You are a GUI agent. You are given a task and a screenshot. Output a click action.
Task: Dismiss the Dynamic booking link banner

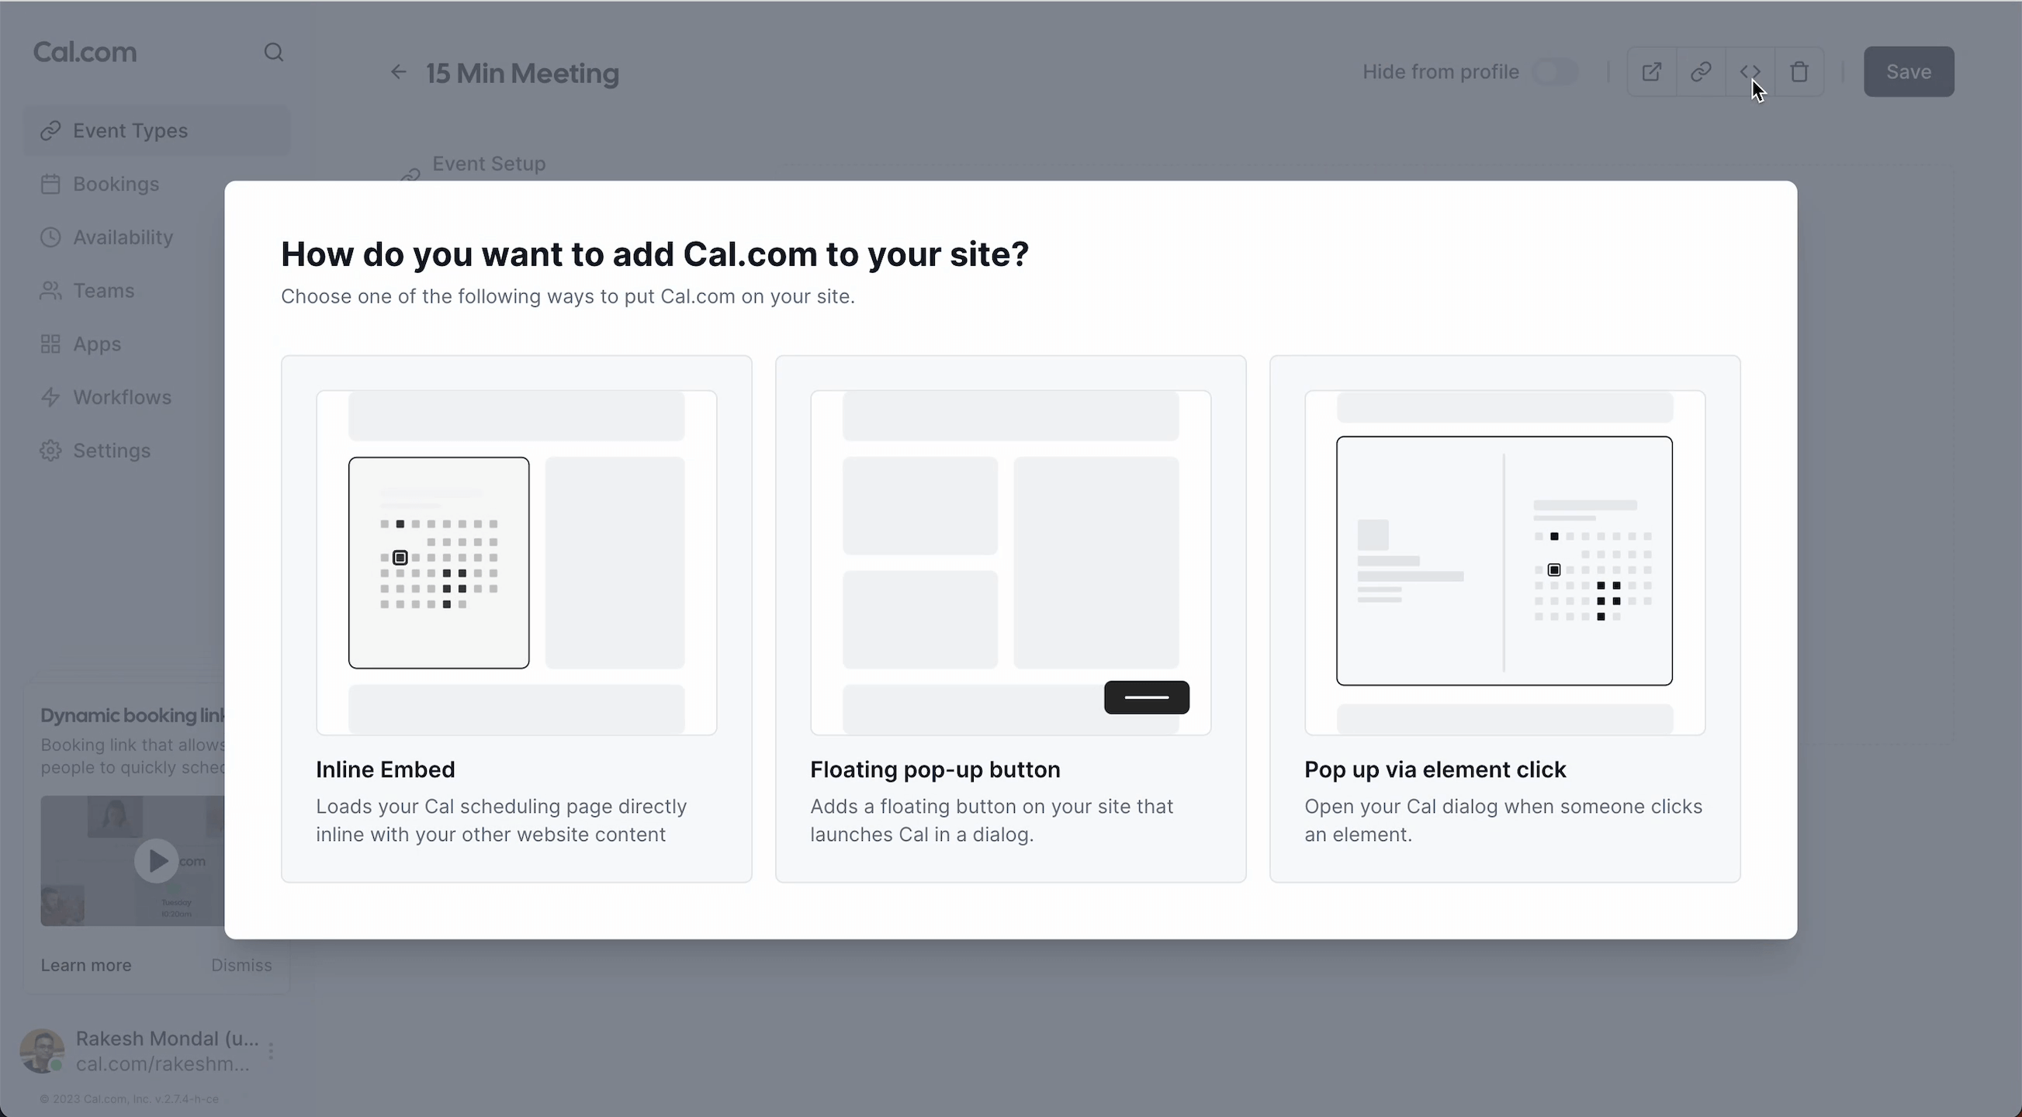tap(242, 964)
